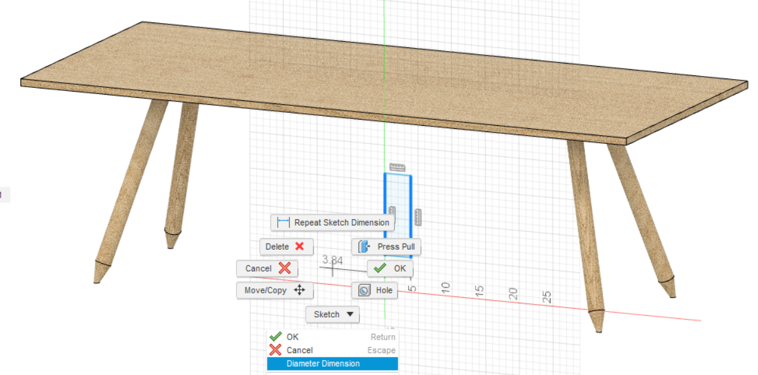Open the Sketch dropdown
Viewport: 758px width, 375px height.
332,315
